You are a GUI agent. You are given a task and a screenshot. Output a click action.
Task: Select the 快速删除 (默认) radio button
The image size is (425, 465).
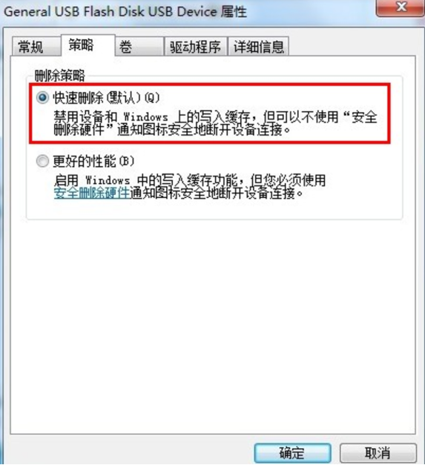(x=42, y=97)
